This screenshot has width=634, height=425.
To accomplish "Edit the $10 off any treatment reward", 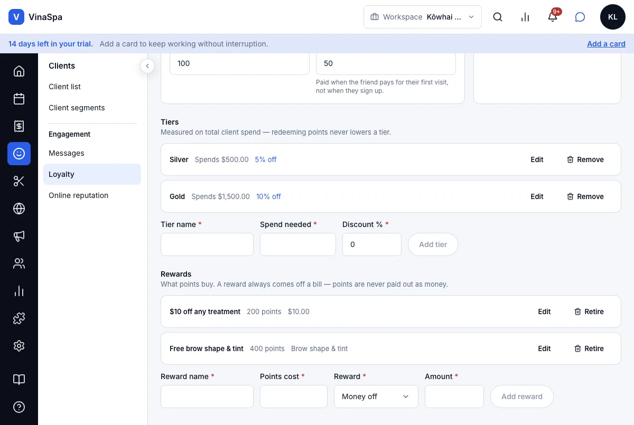I will coord(544,311).
